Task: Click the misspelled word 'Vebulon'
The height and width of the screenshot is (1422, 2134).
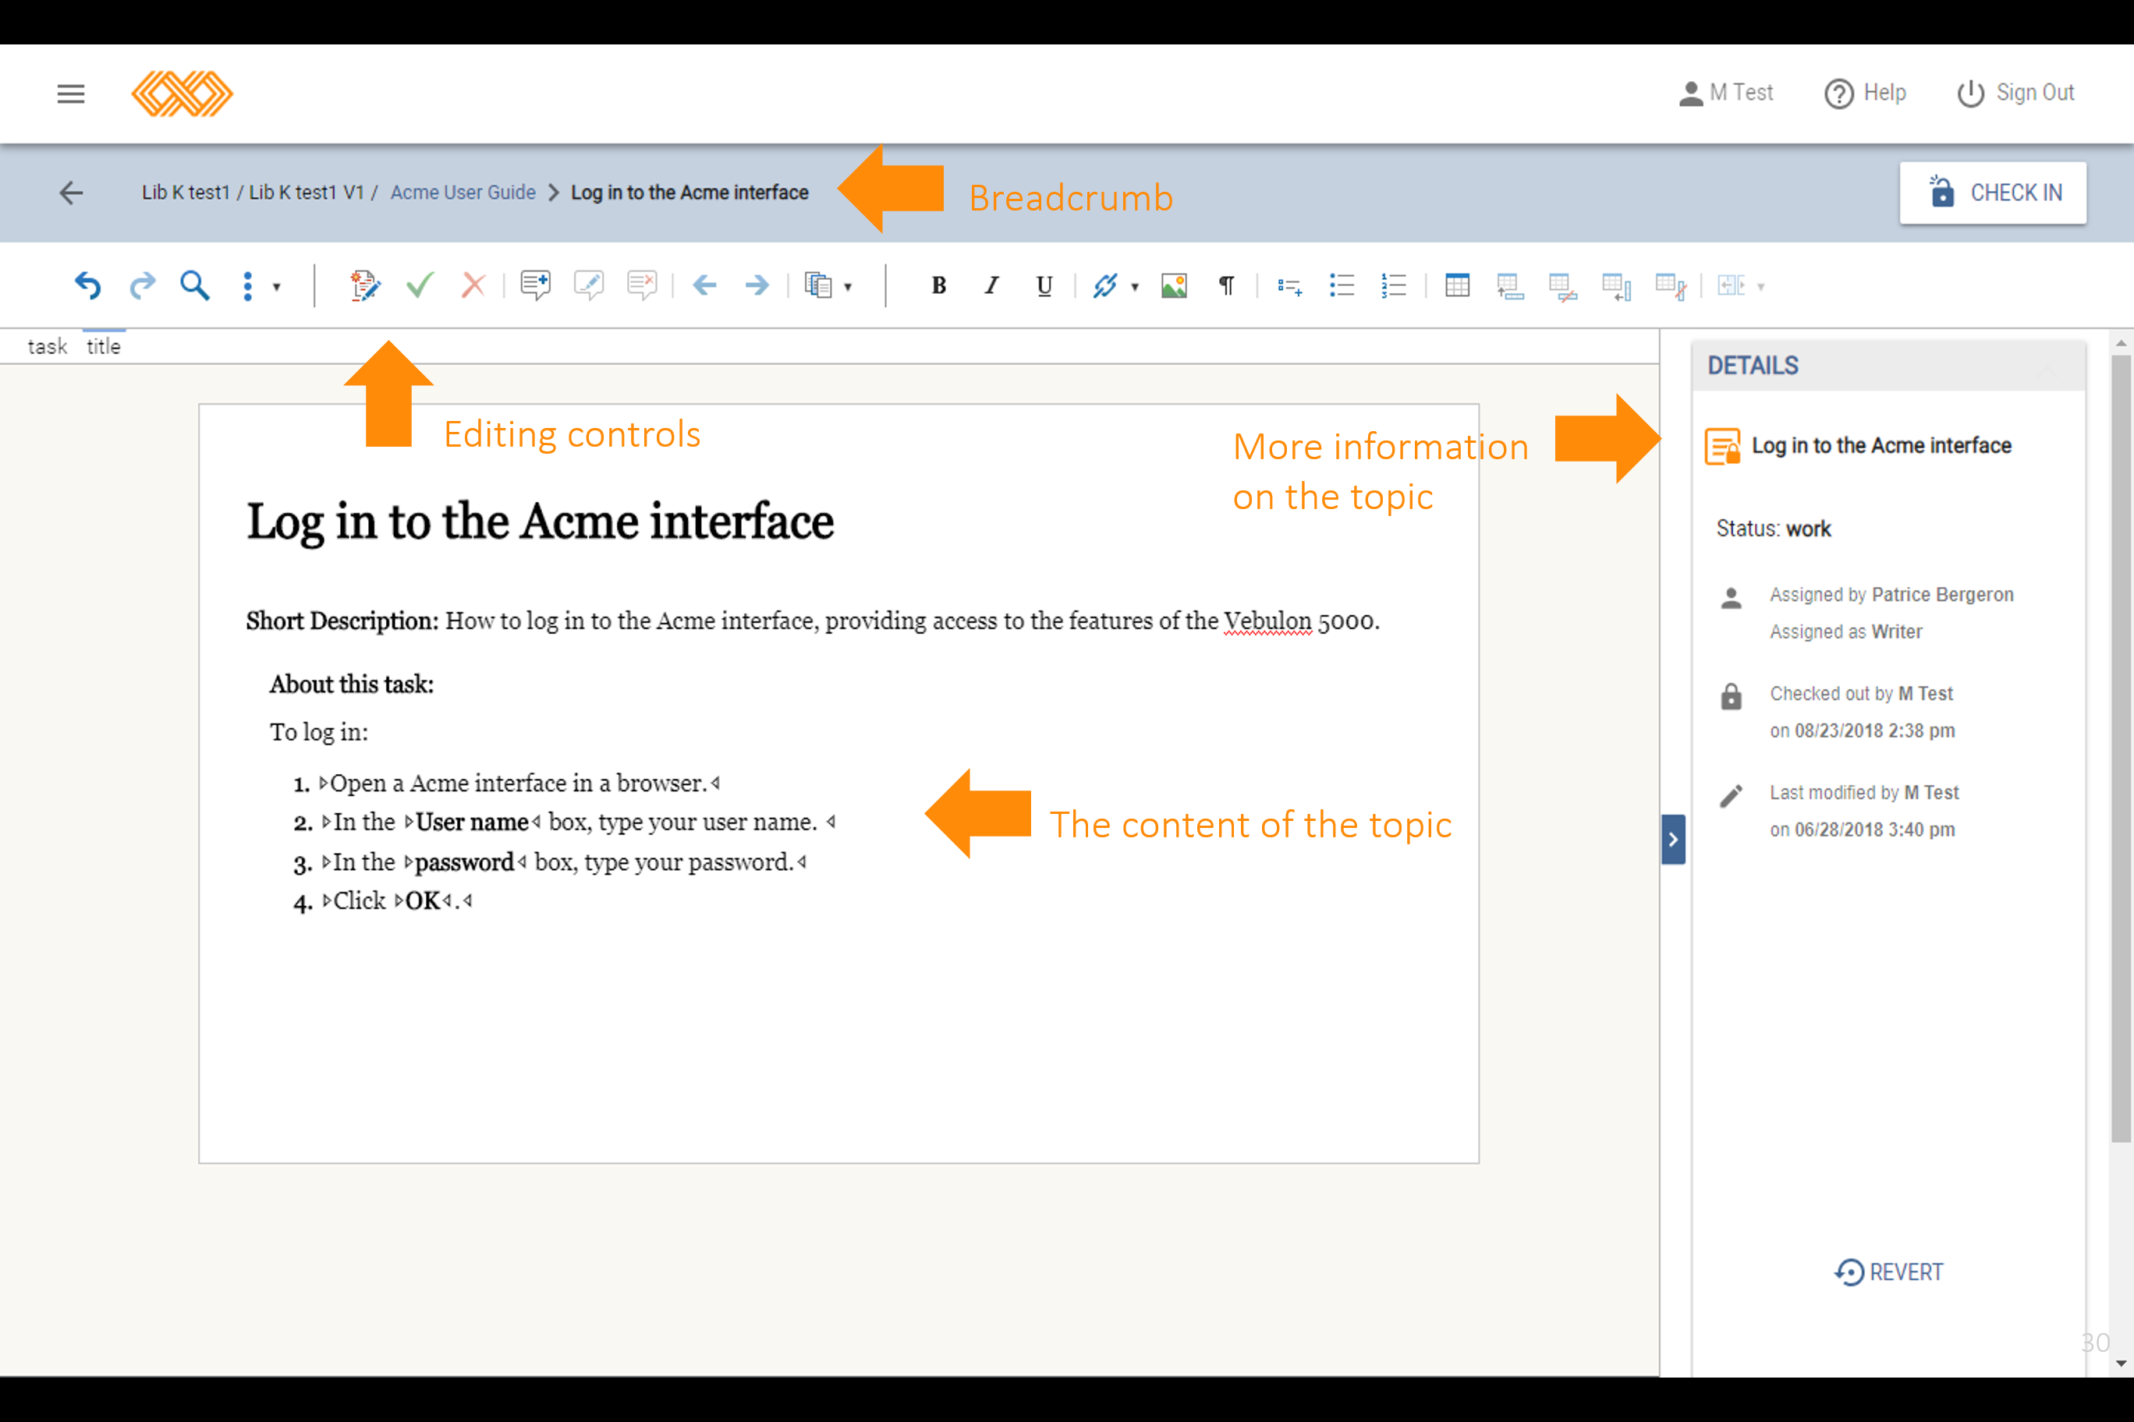Action: pyautogui.click(x=1267, y=621)
